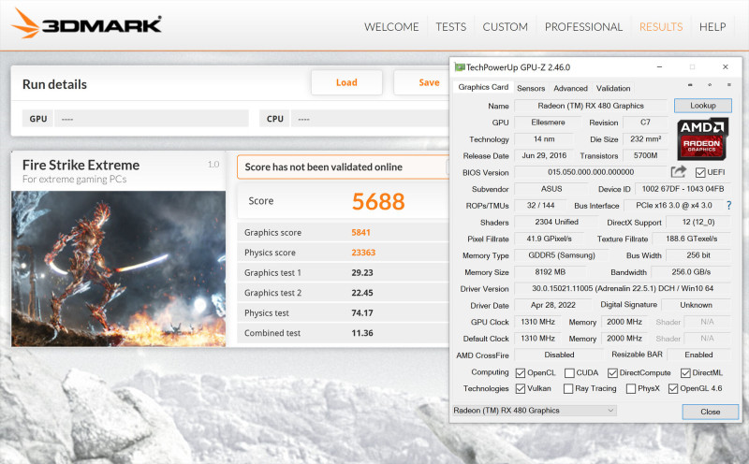This screenshot has height=464, width=749.
Task: Click the GPU-Z refresh icon
Action: click(710, 85)
